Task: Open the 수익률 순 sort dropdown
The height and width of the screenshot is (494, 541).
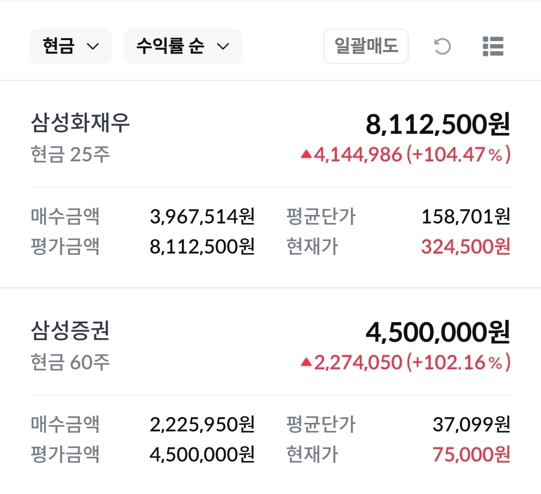Action: 183,47
